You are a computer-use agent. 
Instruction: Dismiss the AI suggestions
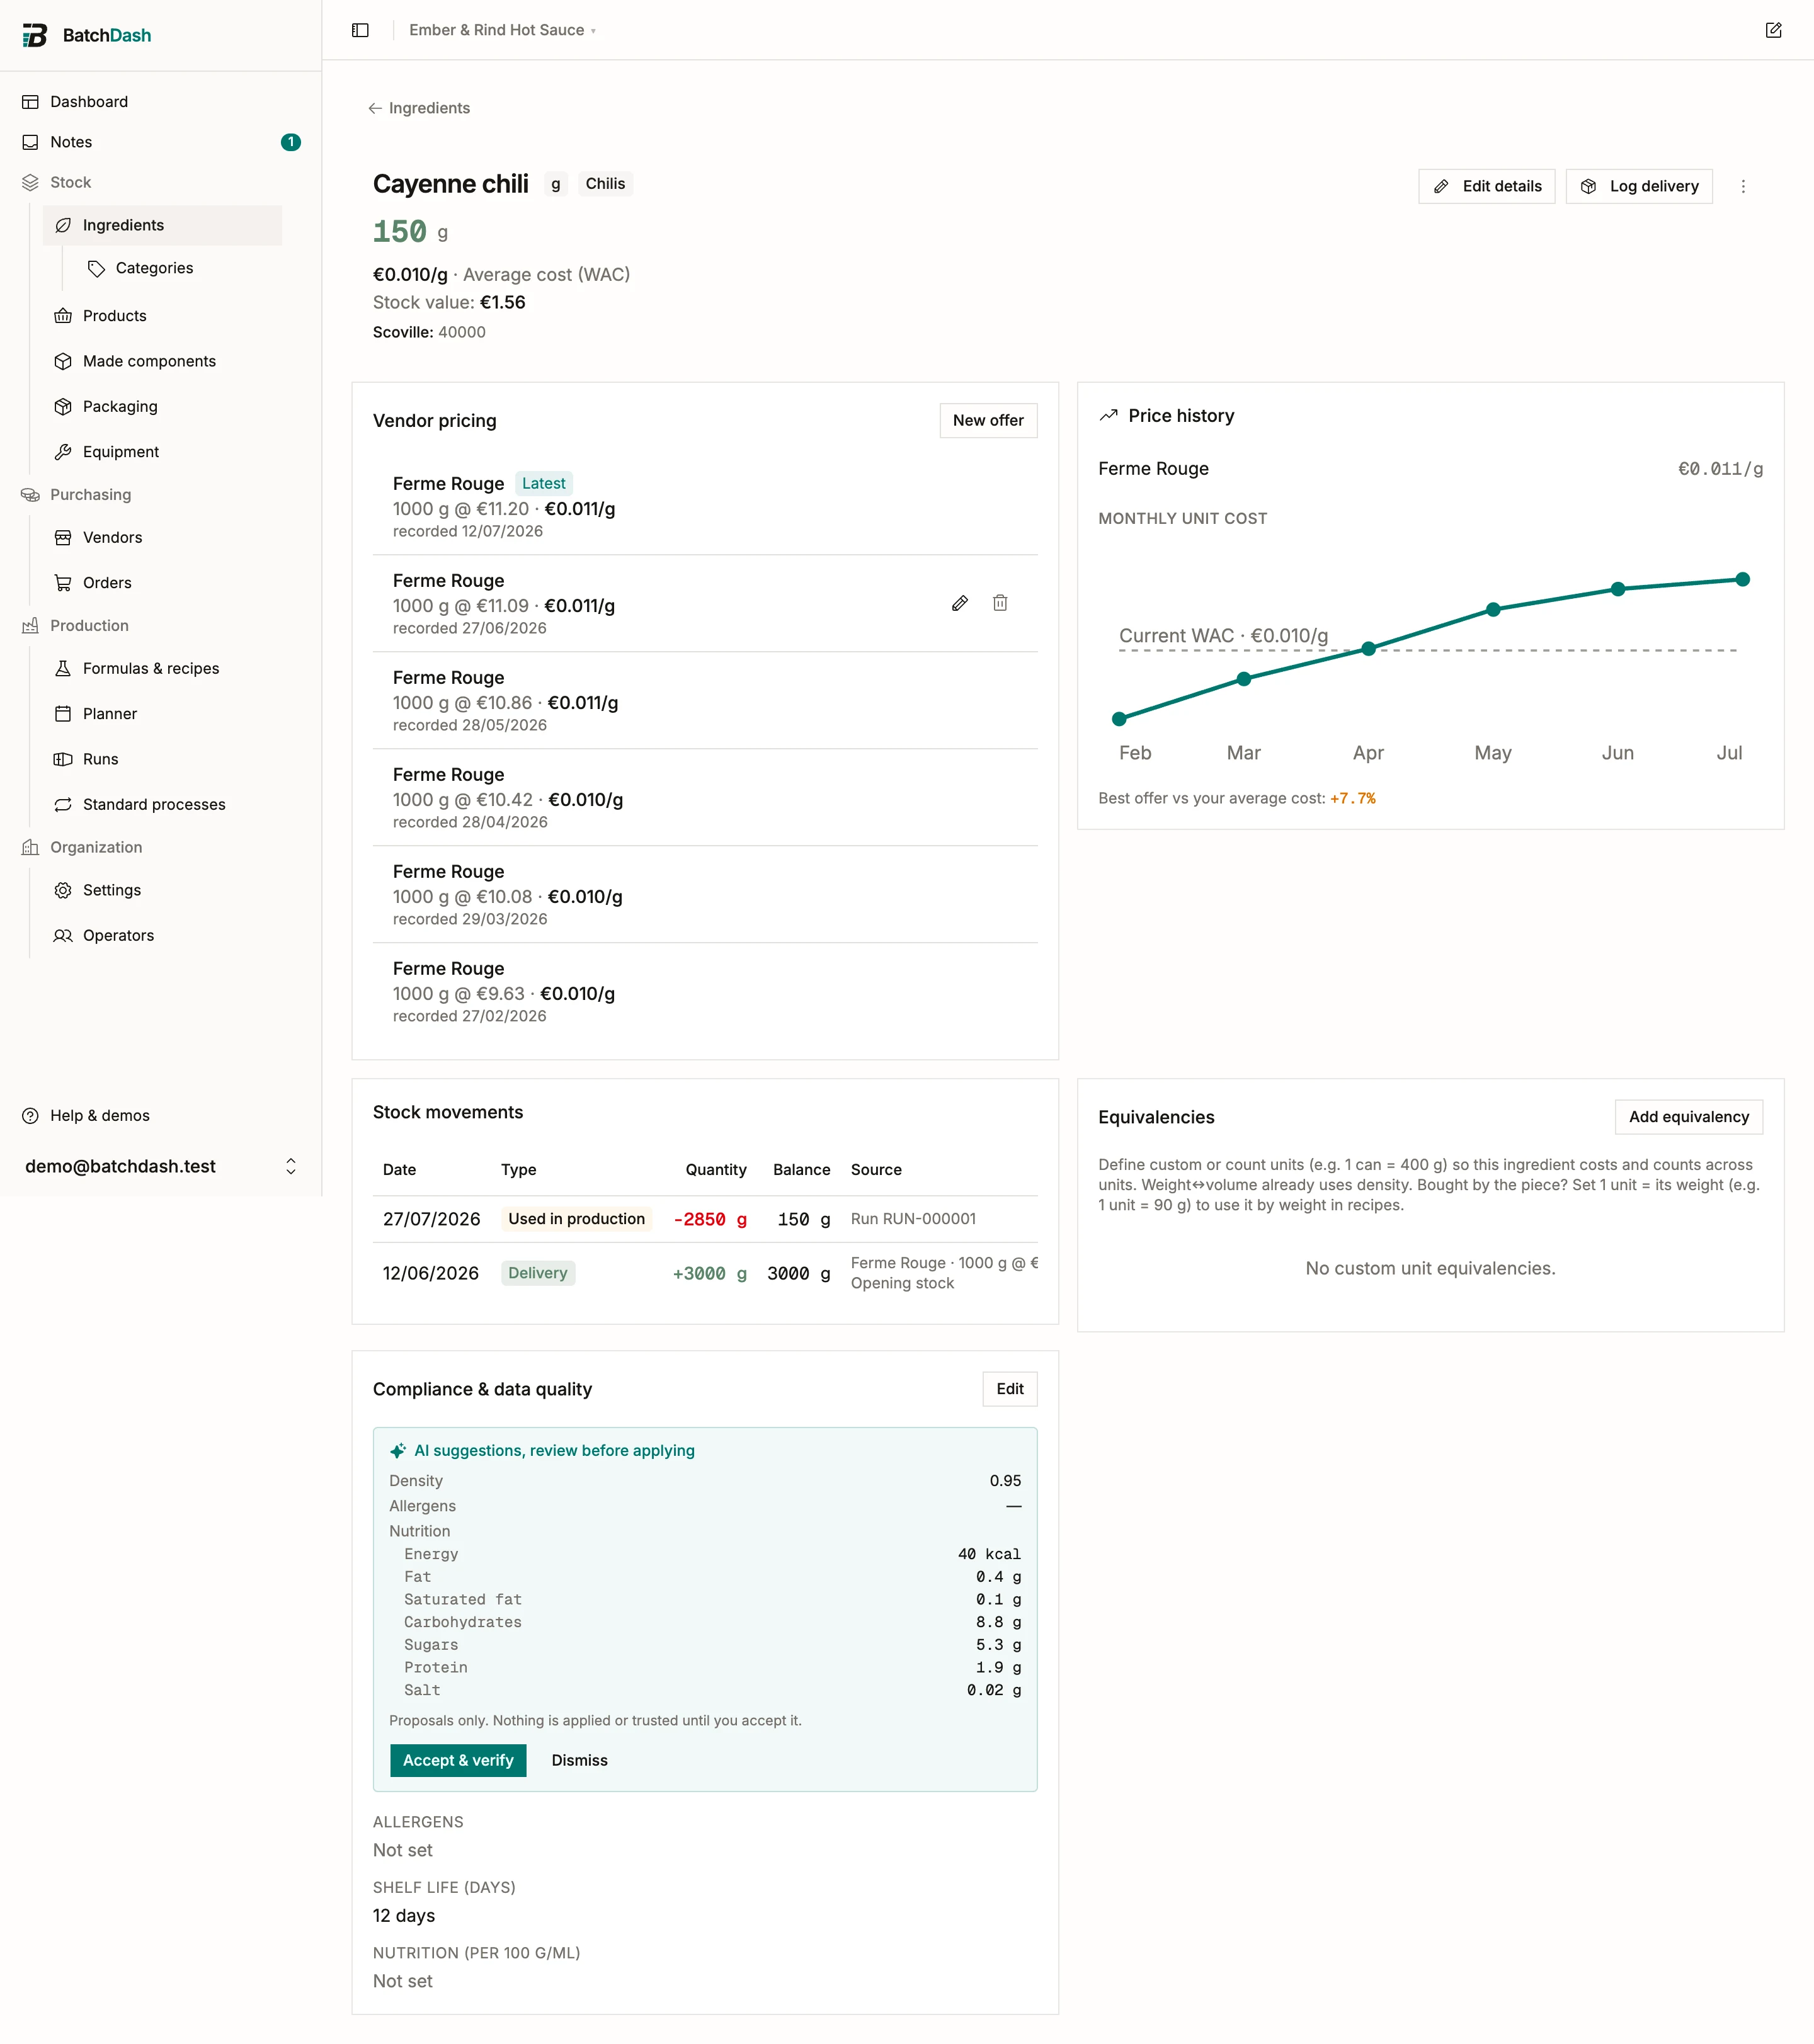(x=580, y=1760)
